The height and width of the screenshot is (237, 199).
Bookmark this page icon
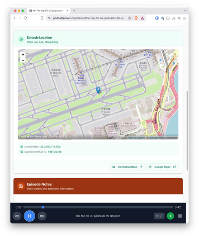click(42, 18)
